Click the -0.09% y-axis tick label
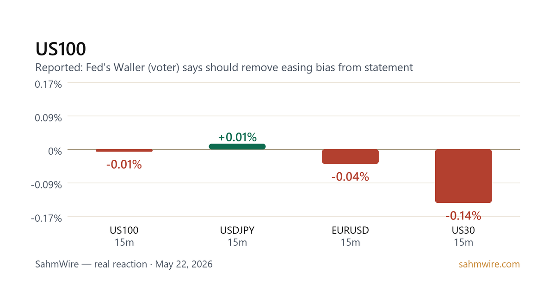Image resolution: width=555 pixels, height=291 pixels. [47, 185]
